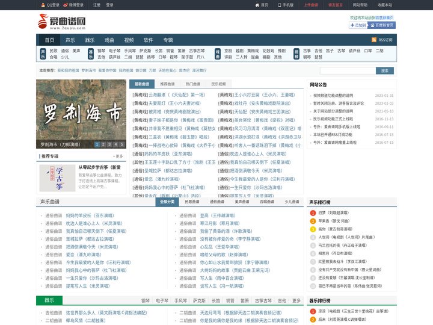The height and width of the screenshot is (325, 433).
Task: Open rank 3 画你 in 声乐排行榜
Action: (x=336, y=229)
